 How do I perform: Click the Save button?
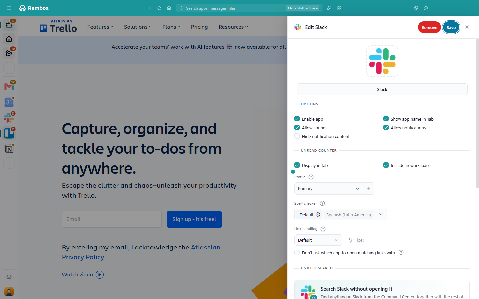pos(451,27)
